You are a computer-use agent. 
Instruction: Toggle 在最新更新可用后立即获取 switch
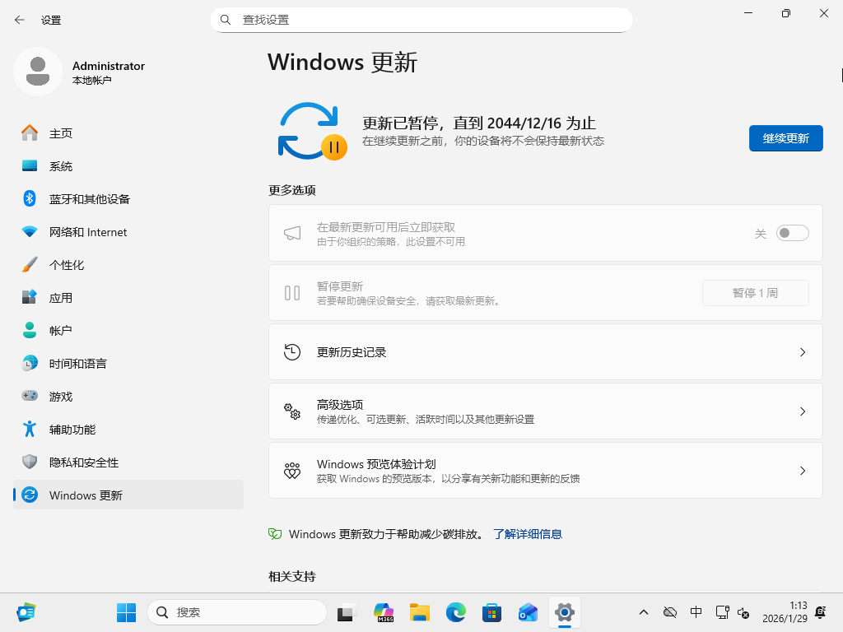coord(792,233)
